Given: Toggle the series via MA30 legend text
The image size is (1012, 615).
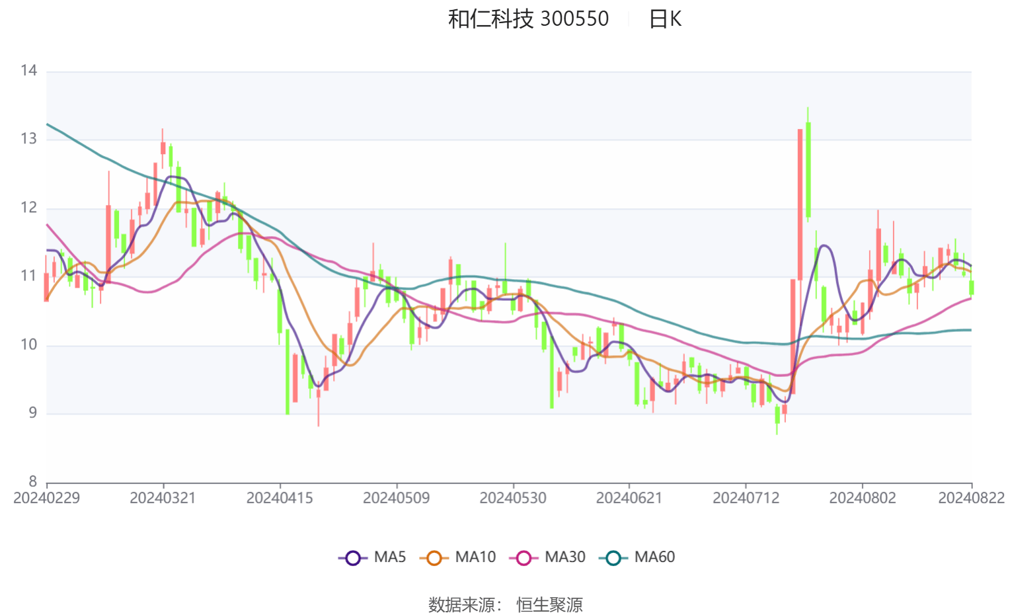Looking at the screenshot, I should 564,557.
